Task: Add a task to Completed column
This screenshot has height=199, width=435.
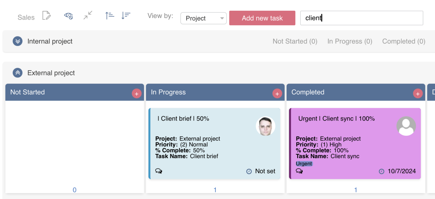Action: point(418,94)
